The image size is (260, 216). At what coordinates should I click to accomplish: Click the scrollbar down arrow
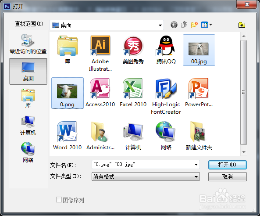coord(244,152)
